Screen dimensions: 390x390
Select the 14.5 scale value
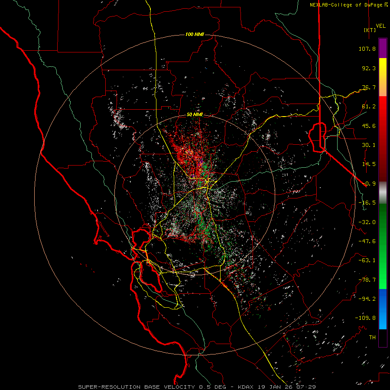coord(369,164)
